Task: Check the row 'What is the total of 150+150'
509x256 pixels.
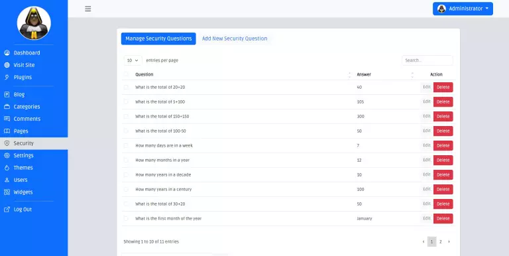Action: 126,116
